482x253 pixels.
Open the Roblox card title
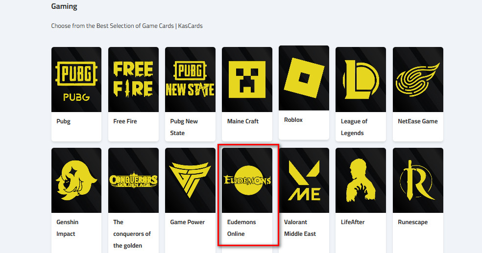(x=293, y=120)
